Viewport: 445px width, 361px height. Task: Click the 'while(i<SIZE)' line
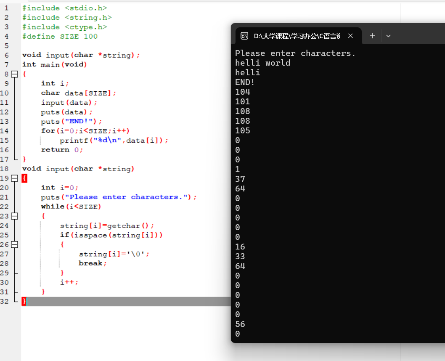coord(71,207)
